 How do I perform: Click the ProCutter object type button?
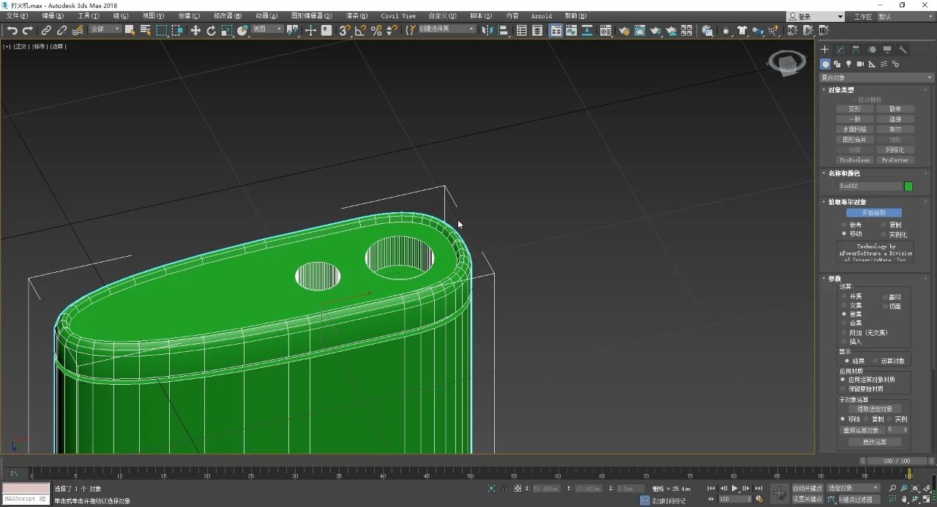coord(895,159)
